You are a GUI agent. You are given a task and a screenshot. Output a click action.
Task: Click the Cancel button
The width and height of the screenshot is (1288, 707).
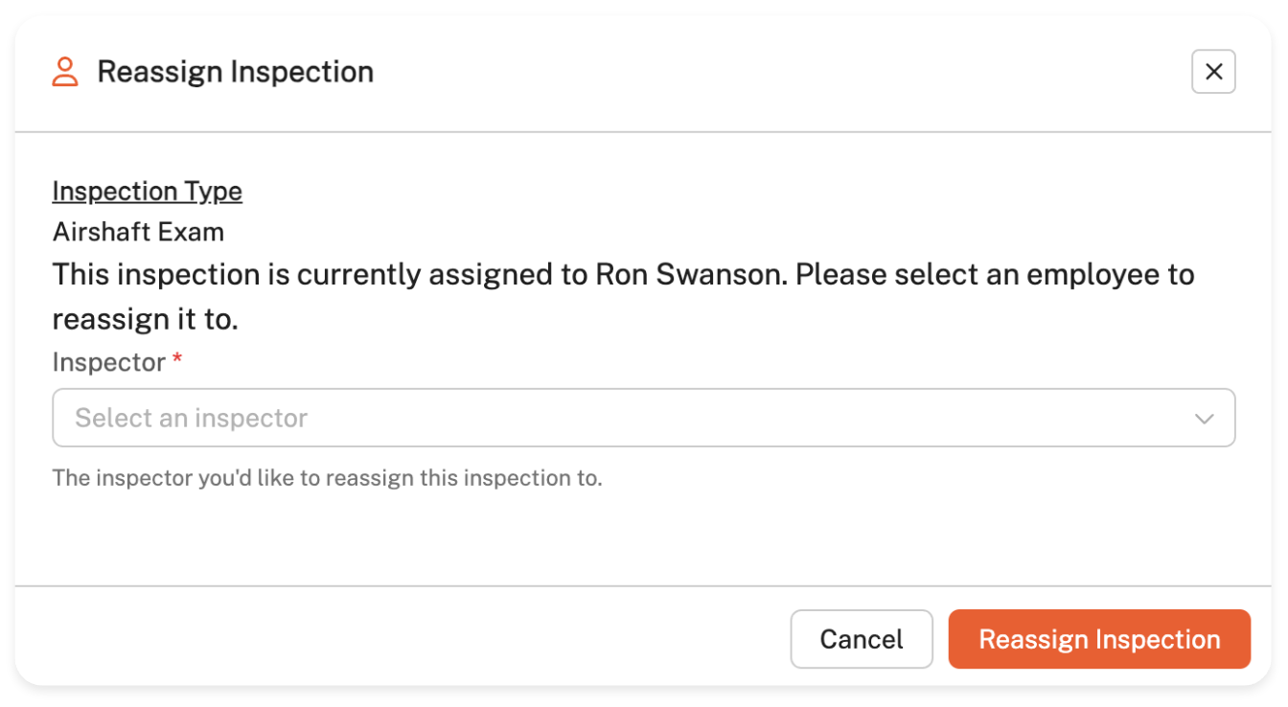click(x=861, y=639)
